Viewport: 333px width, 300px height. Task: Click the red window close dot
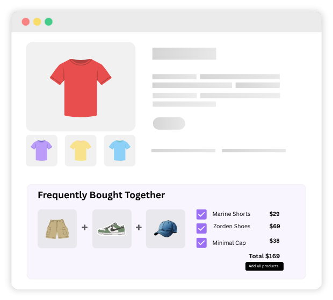(26, 21)
